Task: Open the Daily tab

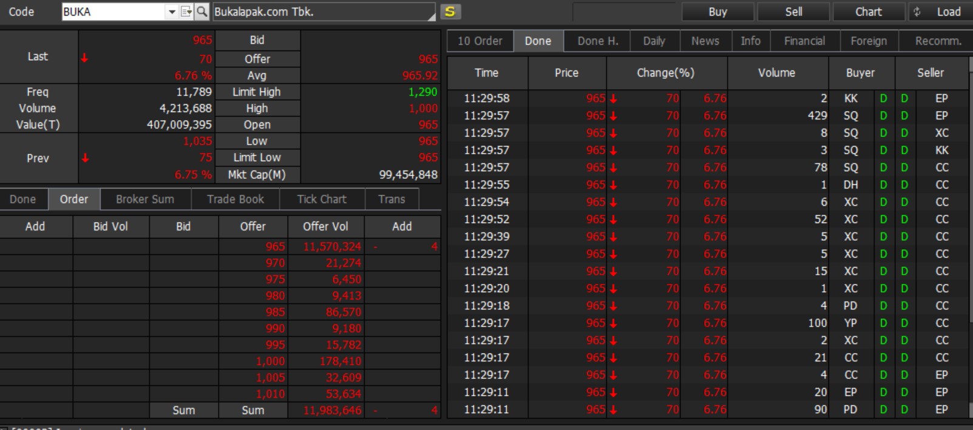Action: [654, 41]
